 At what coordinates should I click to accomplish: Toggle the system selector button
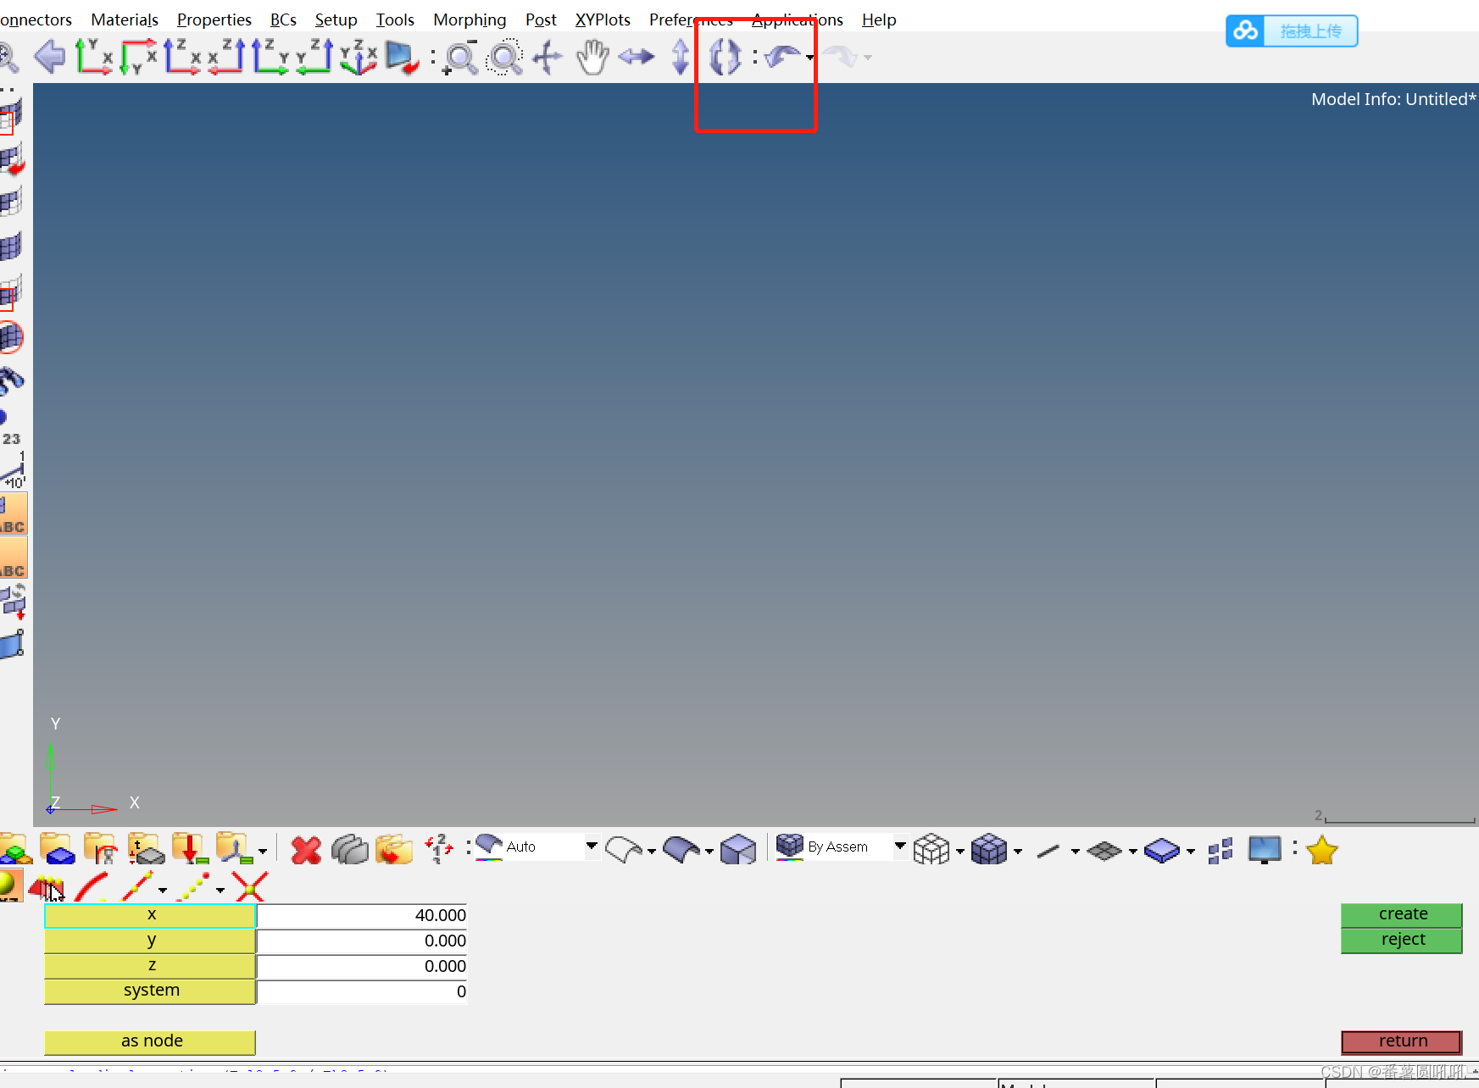[150, 991]
